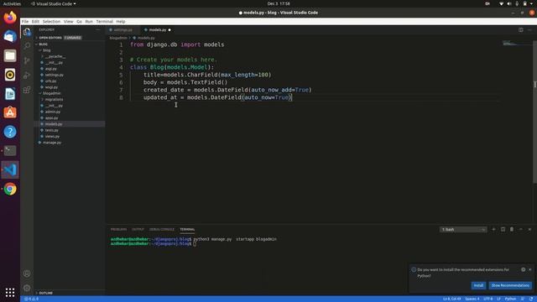Click Activities in the top bar
Viewport: 537px width, 302px height.
point(12,3)
